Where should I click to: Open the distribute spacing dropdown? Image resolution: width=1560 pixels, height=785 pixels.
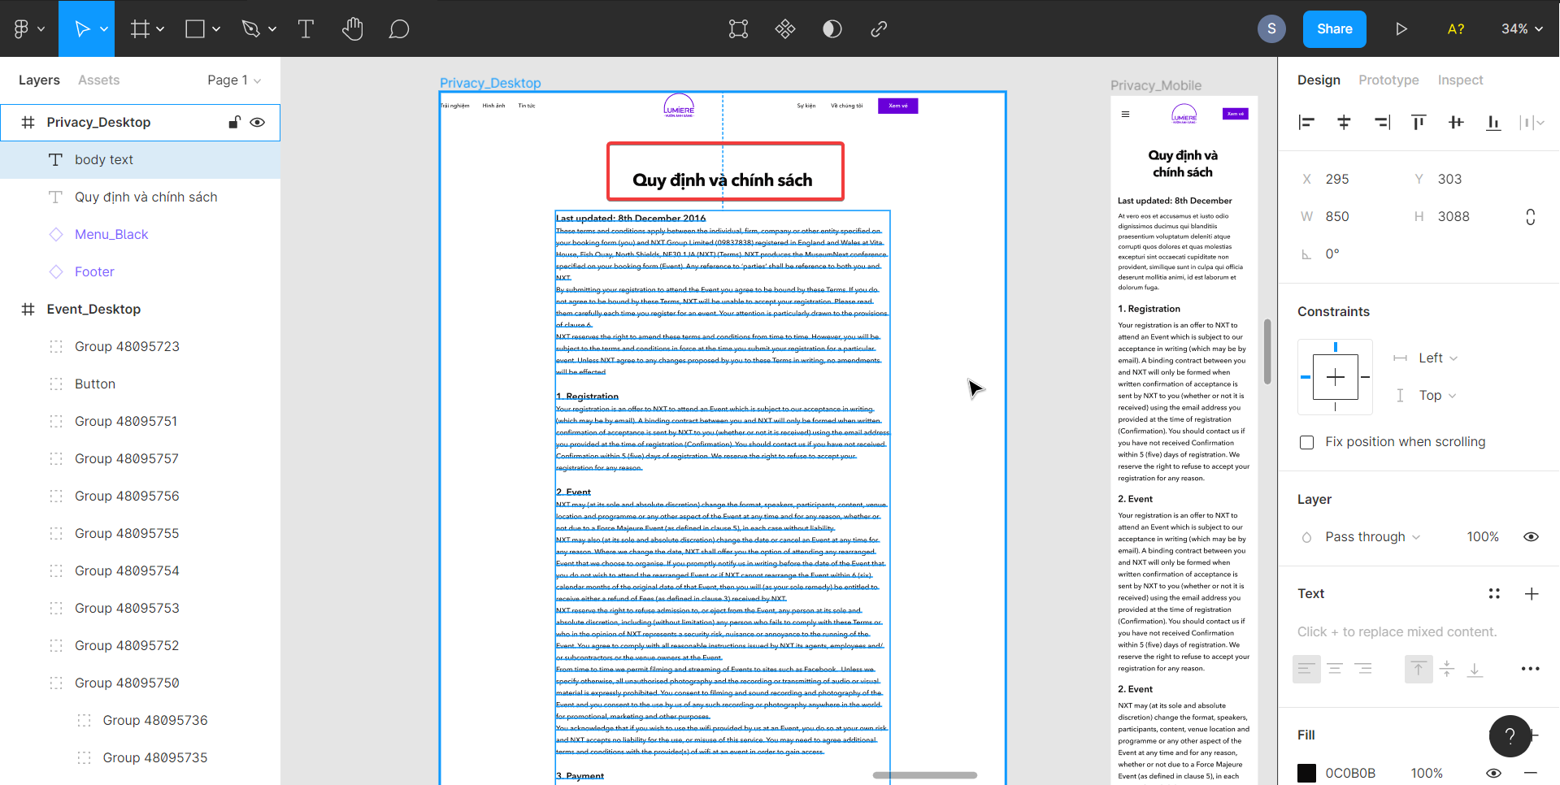point(1532,123)
